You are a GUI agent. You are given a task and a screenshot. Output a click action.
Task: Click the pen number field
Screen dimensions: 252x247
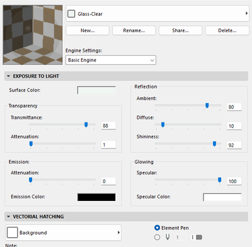point(181,238)
